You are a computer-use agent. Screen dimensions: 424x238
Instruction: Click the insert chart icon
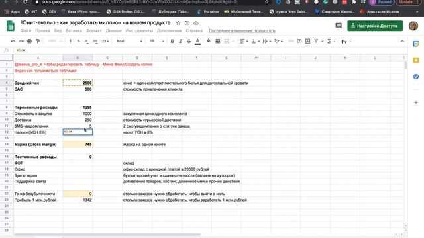point(307,41)
